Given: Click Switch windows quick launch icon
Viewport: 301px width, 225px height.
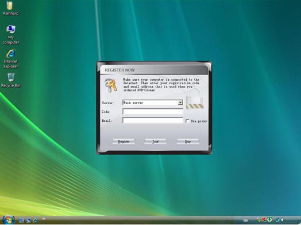Looking at the screenshot, I should pyautogui.click(x=28, y=220).
